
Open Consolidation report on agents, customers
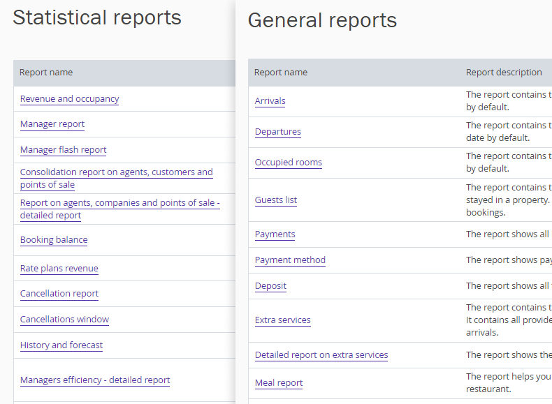pyautogui.click(x=116, y=172)
